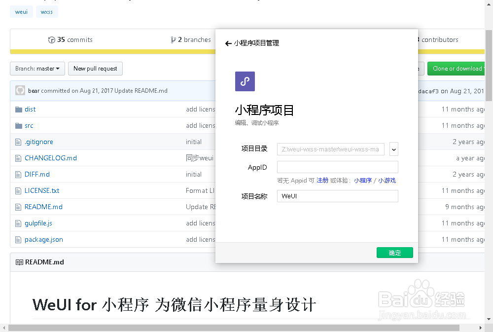This screenshot has height=332, width=493.
Task: Click the DIFF.md file icon
Action: (18, 175)
